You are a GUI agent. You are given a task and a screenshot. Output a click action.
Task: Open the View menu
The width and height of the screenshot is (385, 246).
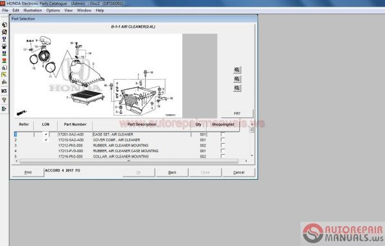[x=69, y=10]
